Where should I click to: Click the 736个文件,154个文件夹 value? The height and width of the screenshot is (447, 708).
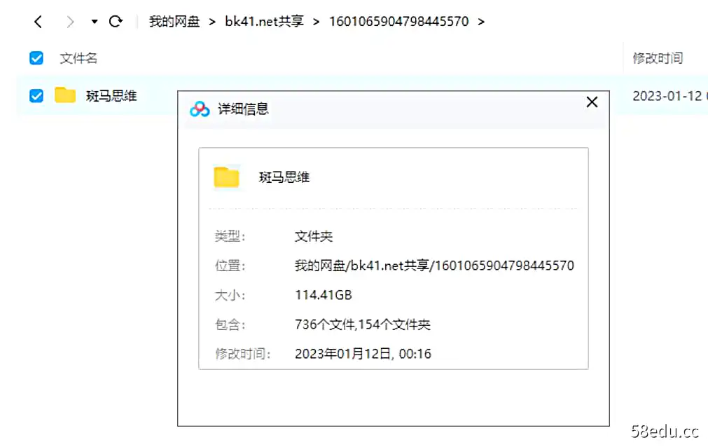click(363, 324)
